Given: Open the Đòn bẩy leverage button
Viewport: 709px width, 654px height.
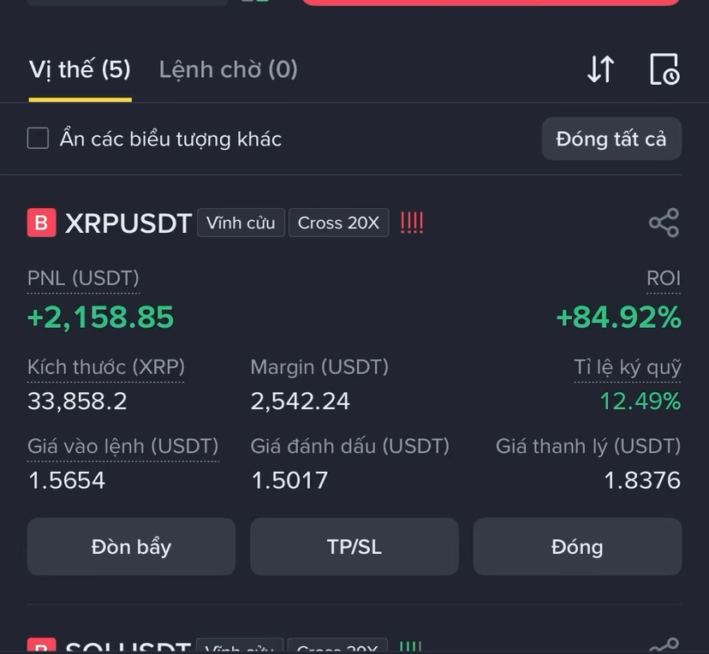Looking at the screenshot, I should pos(131,546).
